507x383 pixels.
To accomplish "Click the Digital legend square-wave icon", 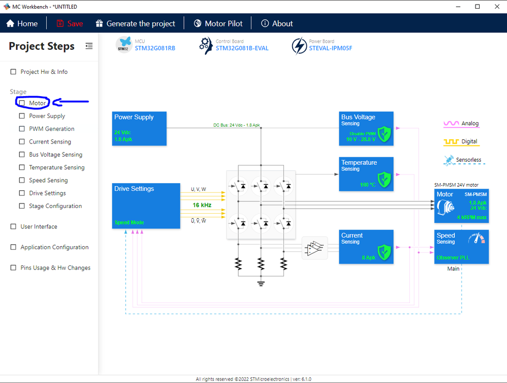I will (451, 141).
